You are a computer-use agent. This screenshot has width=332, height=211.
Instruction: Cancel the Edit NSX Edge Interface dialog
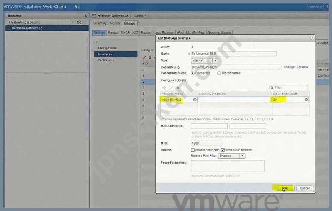tap(305, 188)
